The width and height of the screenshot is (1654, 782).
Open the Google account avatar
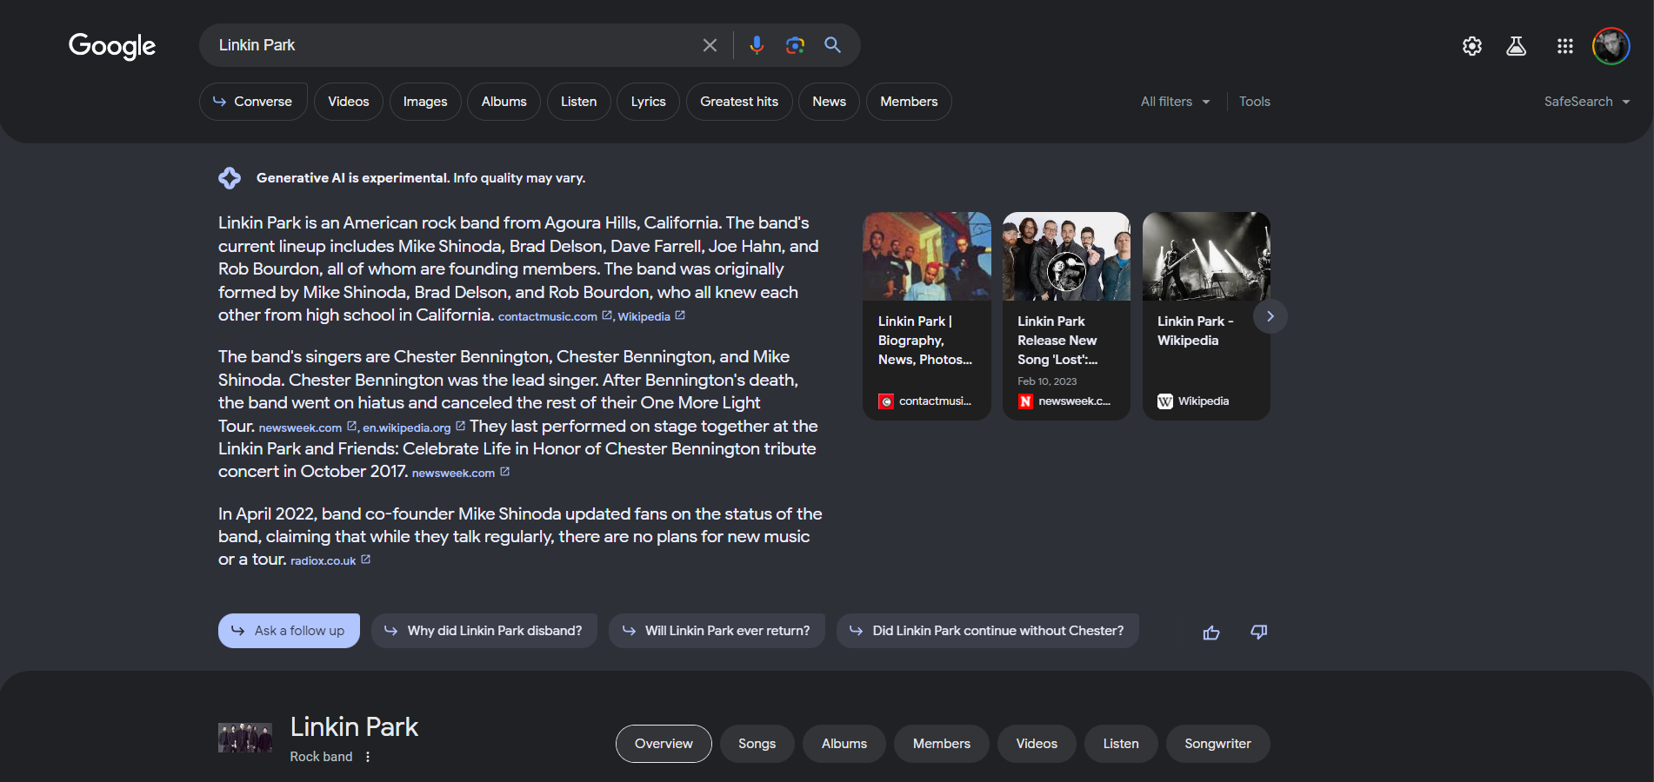1611,46
